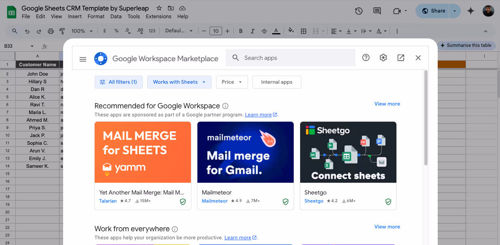Viewport: 500px width, 245px height.
Task: Check the cloud save status icon
Action: [x=182, y=8]
